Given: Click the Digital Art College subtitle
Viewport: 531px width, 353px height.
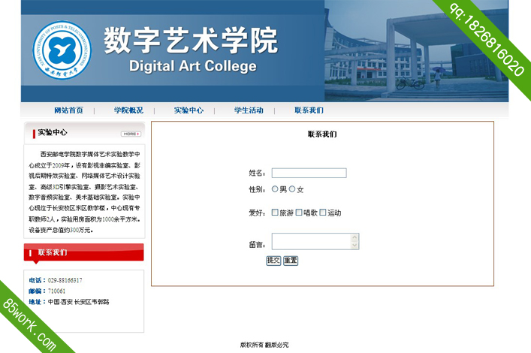Looking at the screenshot, I should [193, 66].
